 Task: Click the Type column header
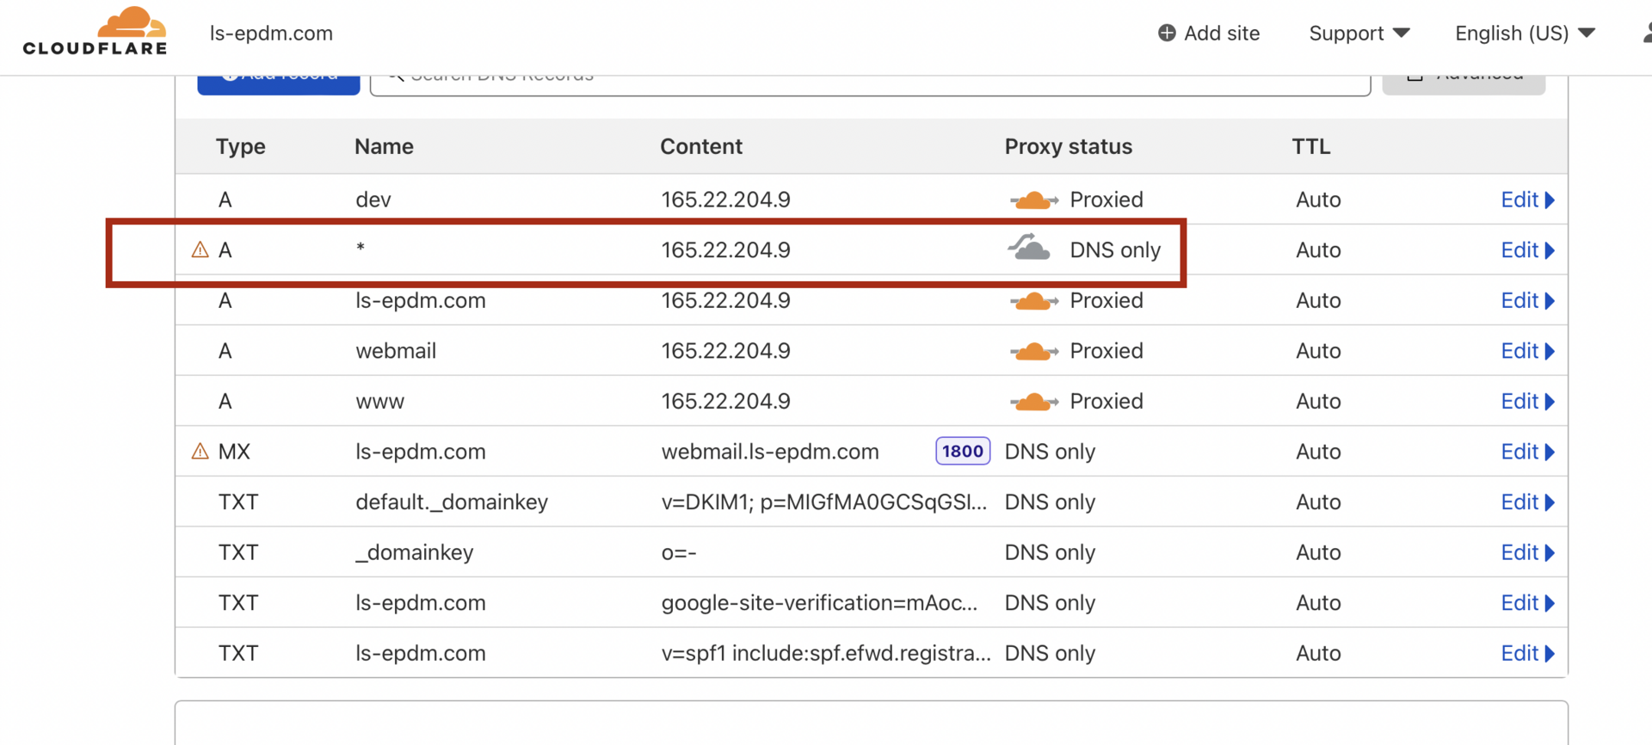pos(240,146)
